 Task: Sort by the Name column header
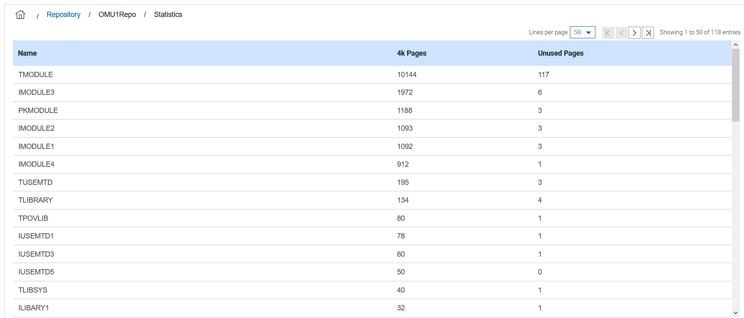27,53
